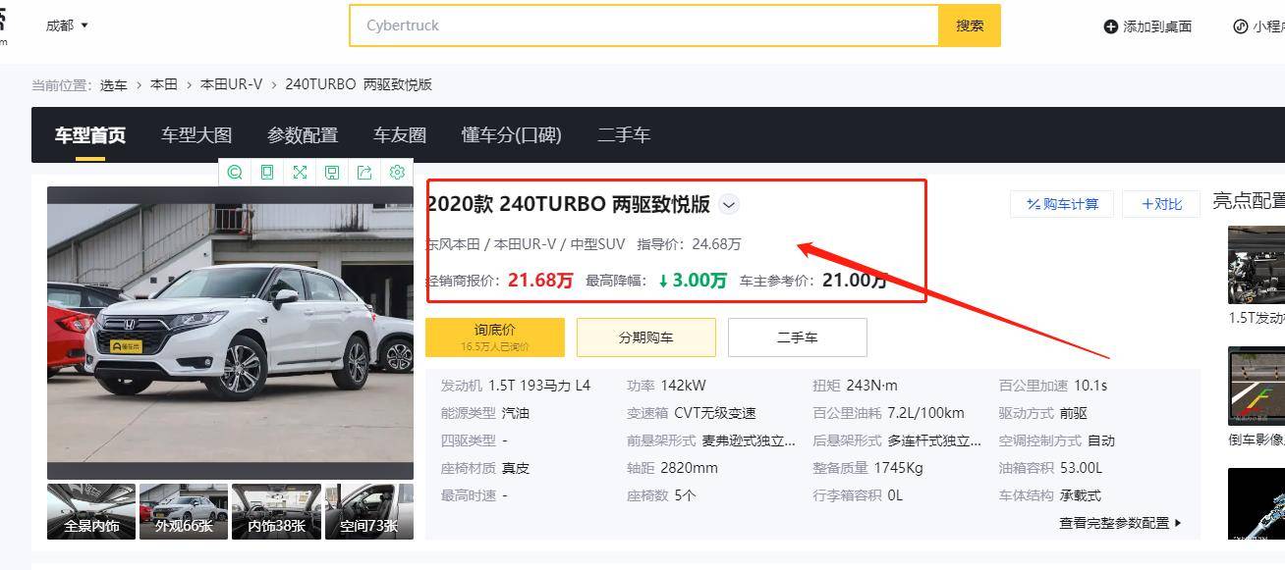Click the 购车计算 button
This screenshot has width=1285, height=570.
click(1062, 204)
